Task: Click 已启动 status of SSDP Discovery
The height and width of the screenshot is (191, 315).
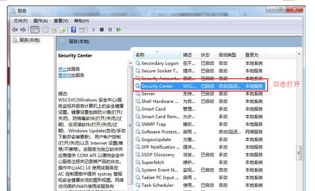Action: tap(208, 155)
